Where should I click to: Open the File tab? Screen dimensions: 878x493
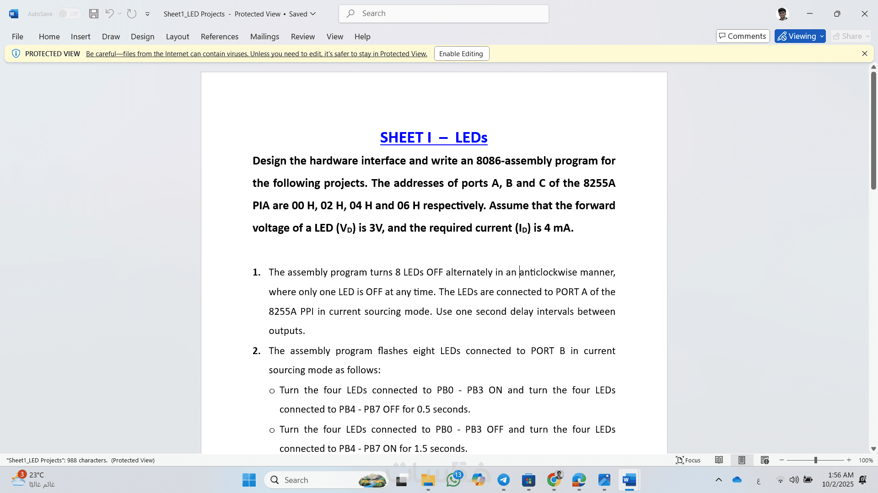[x=17, y=37]
